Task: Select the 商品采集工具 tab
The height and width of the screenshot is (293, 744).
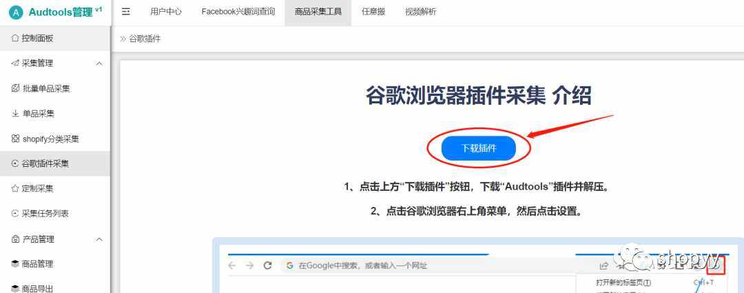Action: (x=318, y=12)
